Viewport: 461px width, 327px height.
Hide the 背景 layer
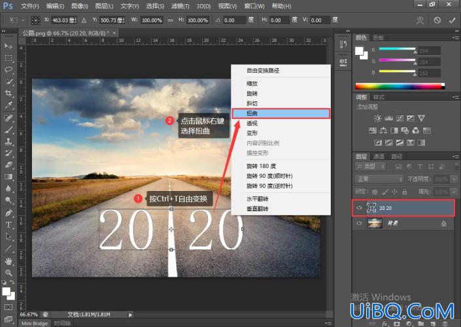[x=359, y=223]
